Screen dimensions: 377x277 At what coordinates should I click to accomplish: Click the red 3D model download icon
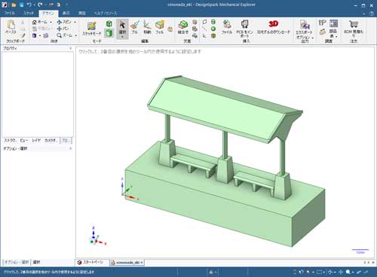[x=274, y=24]
